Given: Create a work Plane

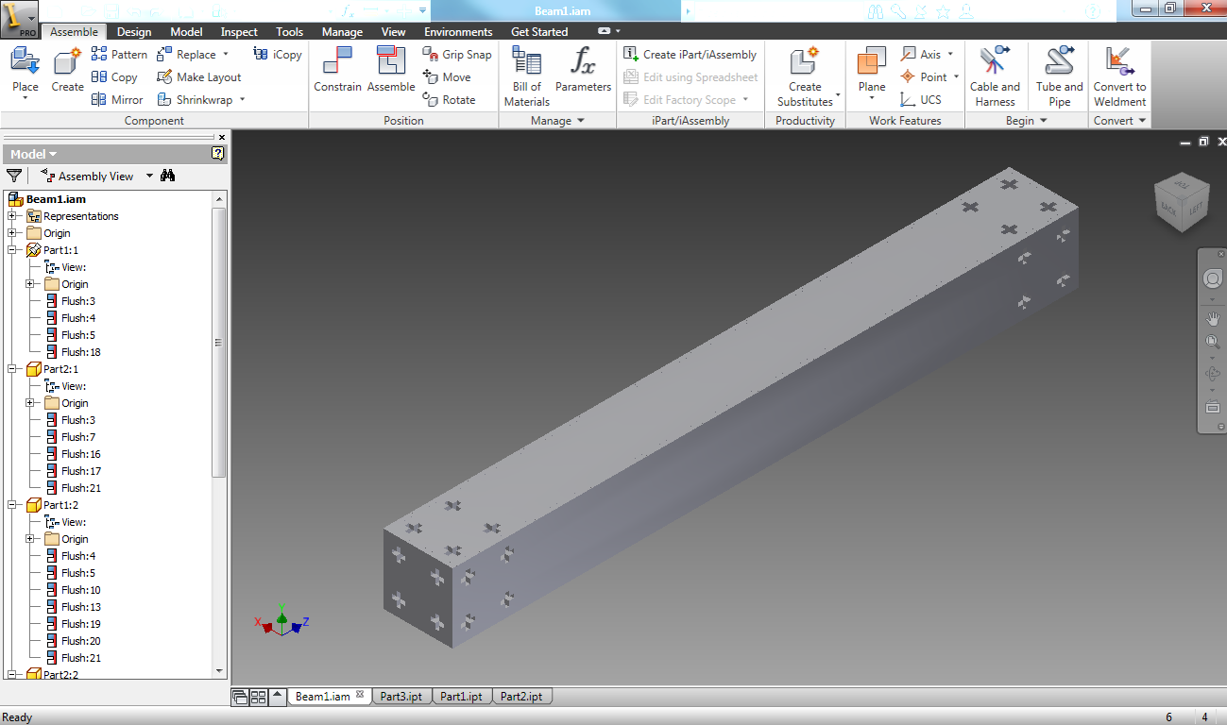Looking at the screenshot, I should (872, 72).
